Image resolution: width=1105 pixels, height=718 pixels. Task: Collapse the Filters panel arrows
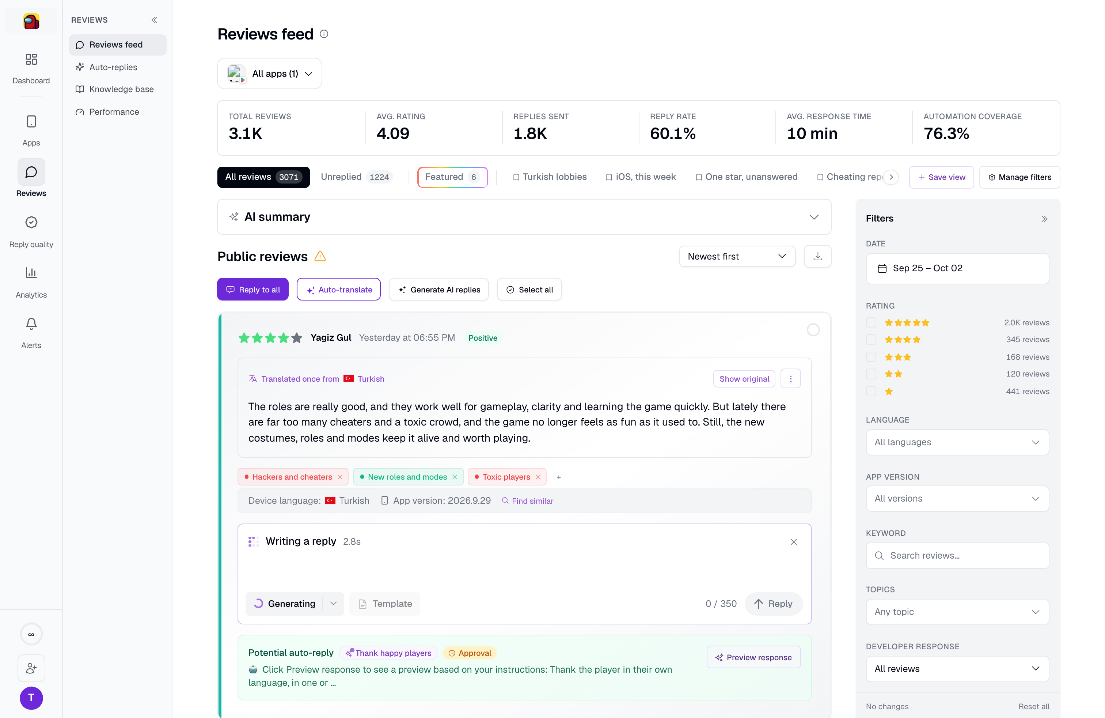pos(1044,219)
